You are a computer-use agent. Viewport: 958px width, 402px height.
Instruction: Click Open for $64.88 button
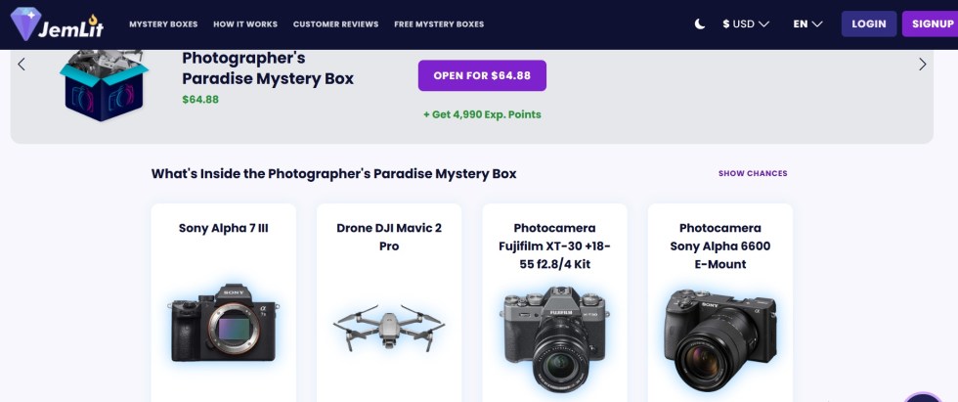[482, 75]
